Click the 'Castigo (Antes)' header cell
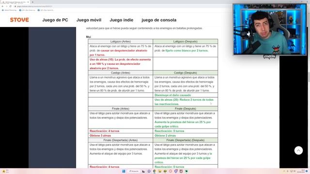 click(121, 73)
